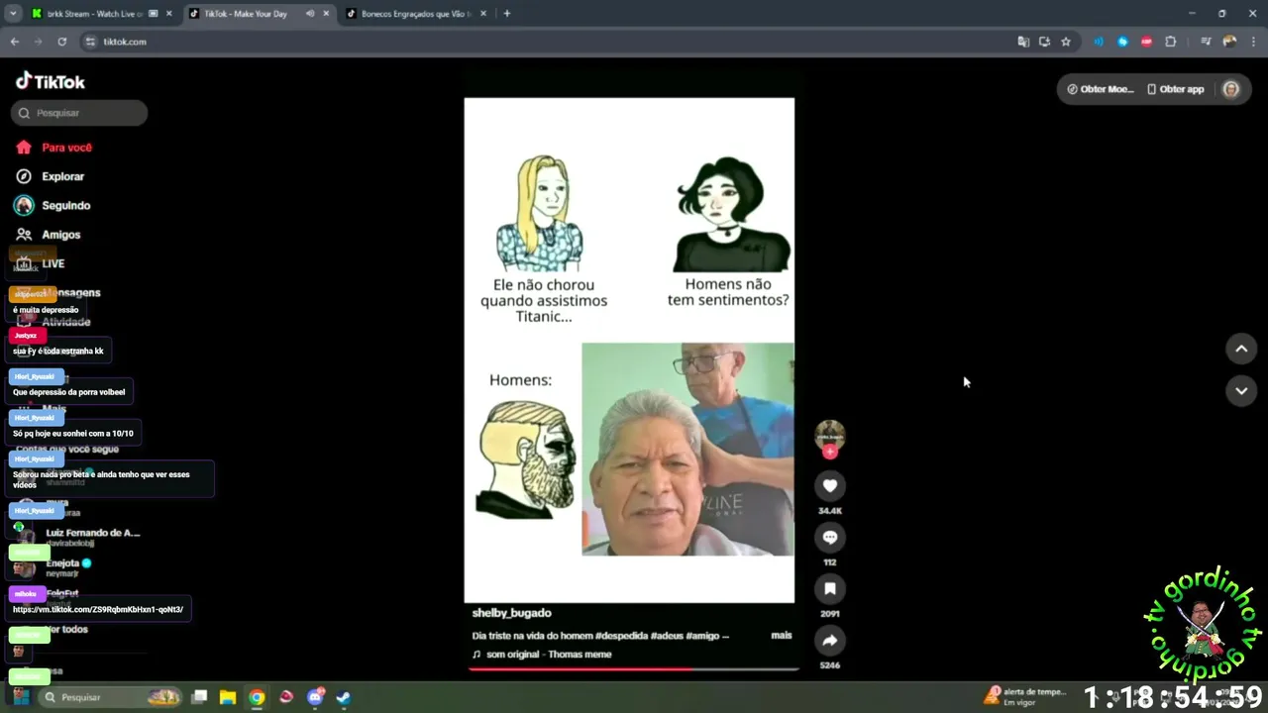Reload the current page
This screenshot has height=713, width=1268.
click(61, 42)
